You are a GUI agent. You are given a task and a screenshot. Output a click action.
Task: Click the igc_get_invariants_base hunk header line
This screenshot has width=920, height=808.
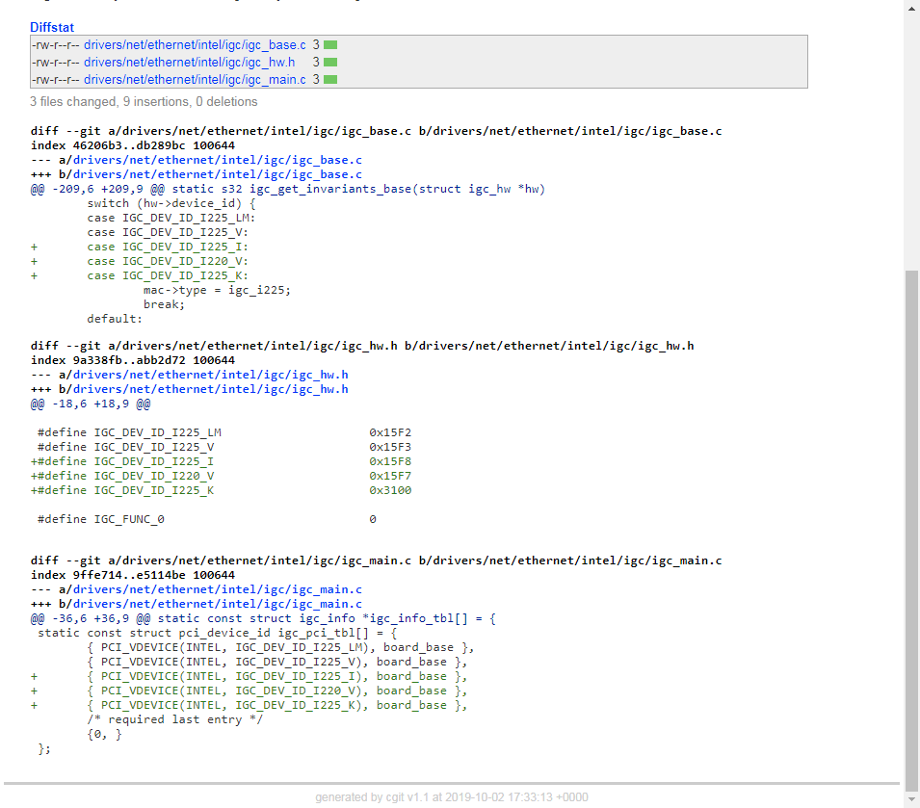tap(287, 189)
